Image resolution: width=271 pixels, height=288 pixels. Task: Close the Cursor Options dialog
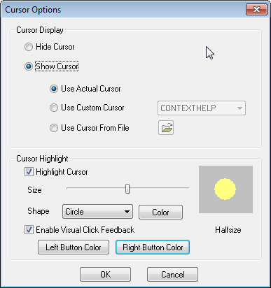256,10
